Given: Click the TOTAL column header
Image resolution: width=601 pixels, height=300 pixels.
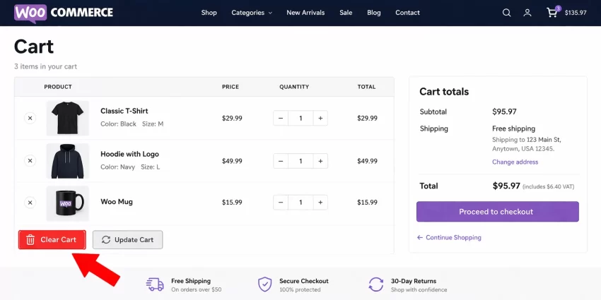Looking at the screenshot, I should 366,87.
